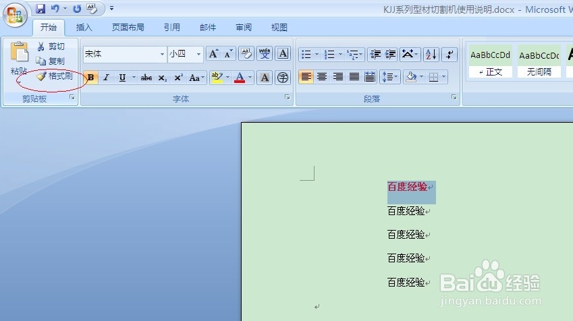573x321 pixels.
Task: Open highlight color dropdown arrow
Action: click(227, 78)
